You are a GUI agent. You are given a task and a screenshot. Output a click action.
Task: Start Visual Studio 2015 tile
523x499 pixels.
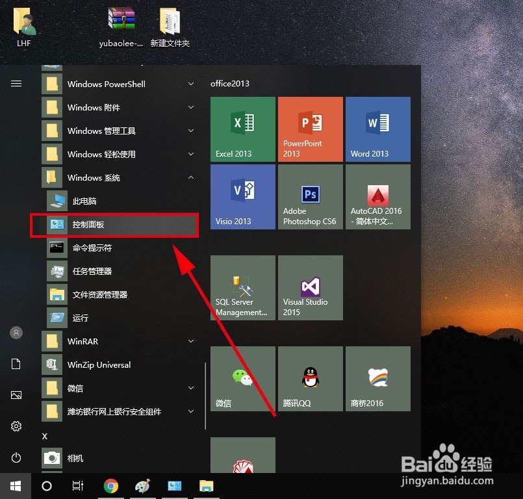pos(310,287)
